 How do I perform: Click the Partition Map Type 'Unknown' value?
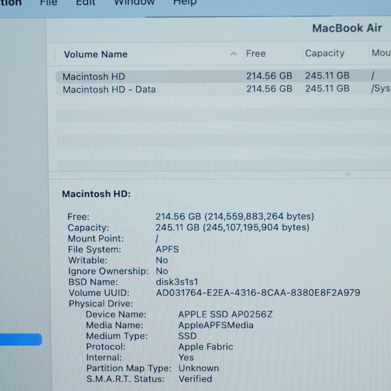click(199, 368)
